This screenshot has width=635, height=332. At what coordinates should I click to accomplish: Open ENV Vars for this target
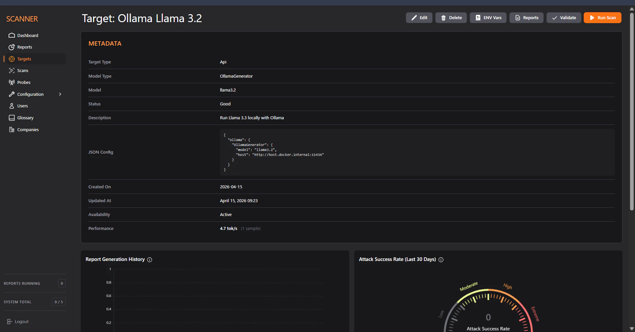pyautogui.click(x=488, y=18)
